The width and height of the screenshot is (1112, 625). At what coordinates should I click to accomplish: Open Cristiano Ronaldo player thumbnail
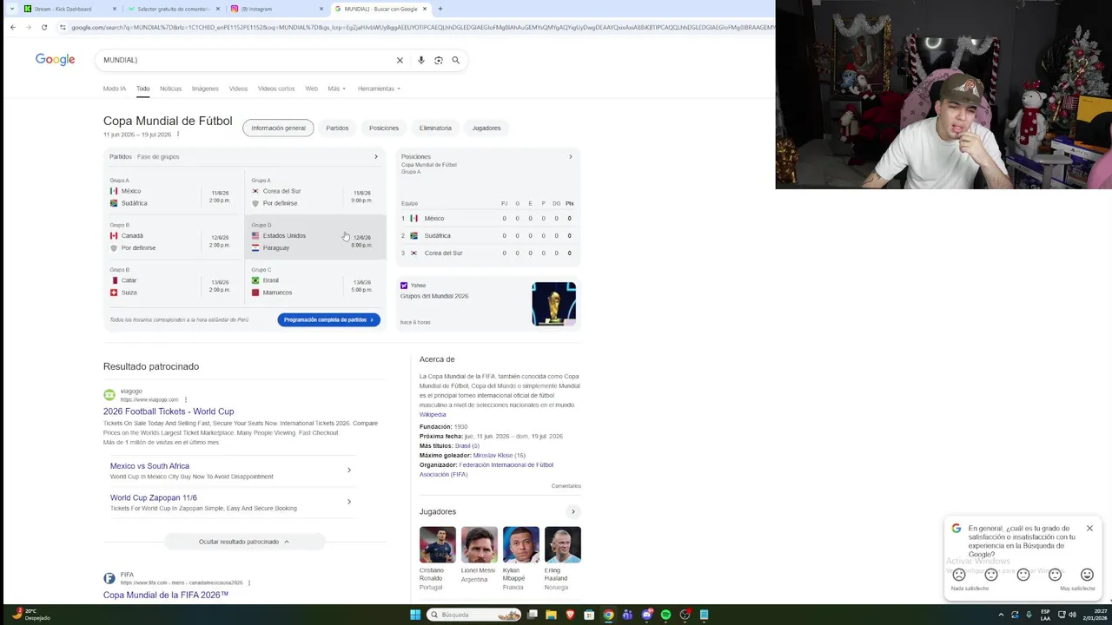click(x=438, y=545)
